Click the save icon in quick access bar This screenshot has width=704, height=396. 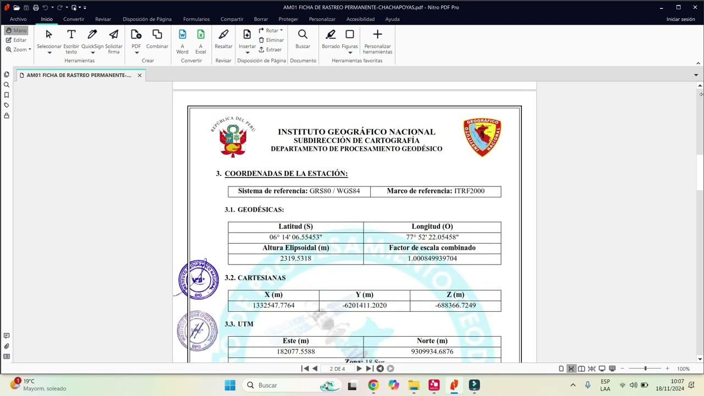coord(26,8)
